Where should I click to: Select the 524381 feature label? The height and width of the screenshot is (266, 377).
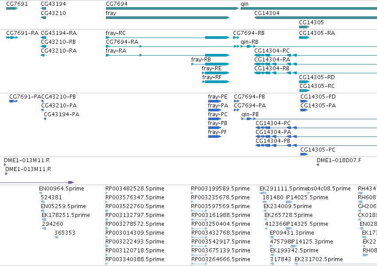click(51, 198)
